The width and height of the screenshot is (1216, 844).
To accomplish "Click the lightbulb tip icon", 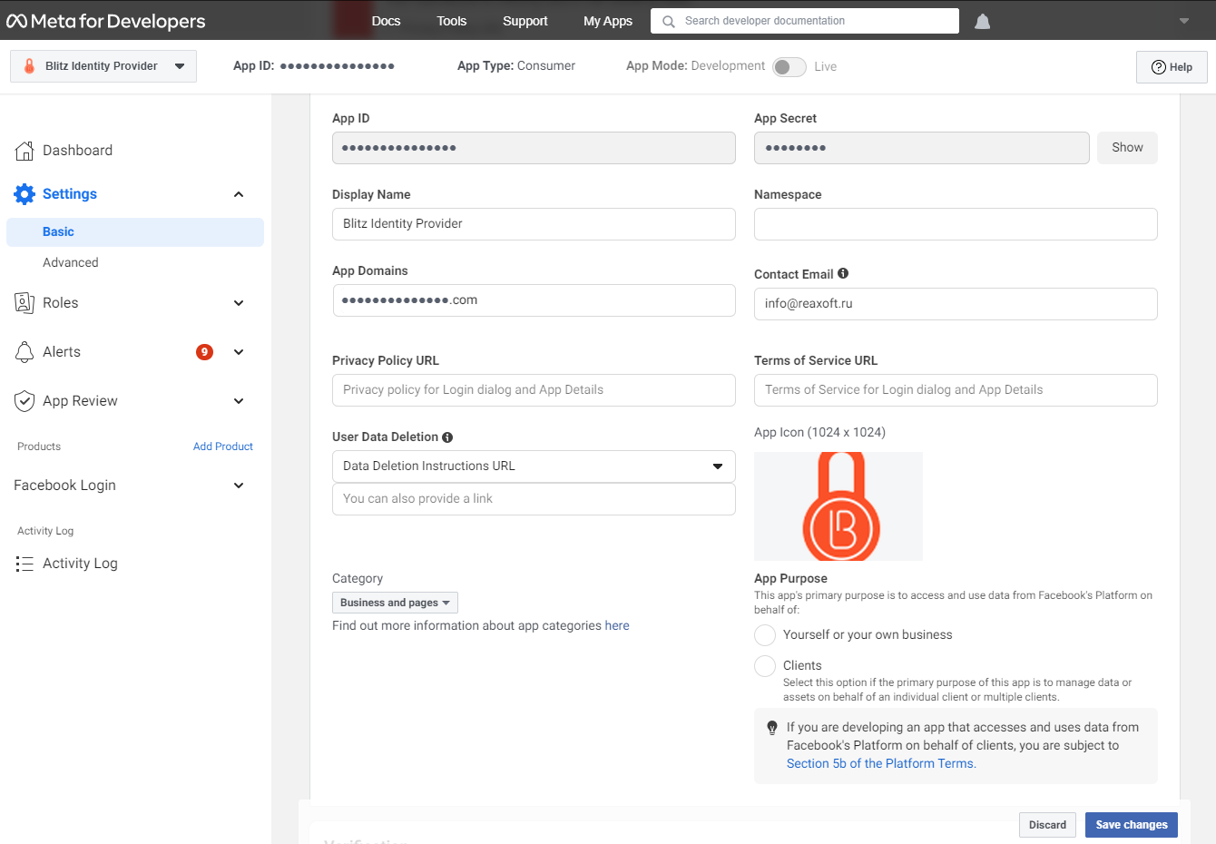I will pyautogui.click(x=772, y=728).
